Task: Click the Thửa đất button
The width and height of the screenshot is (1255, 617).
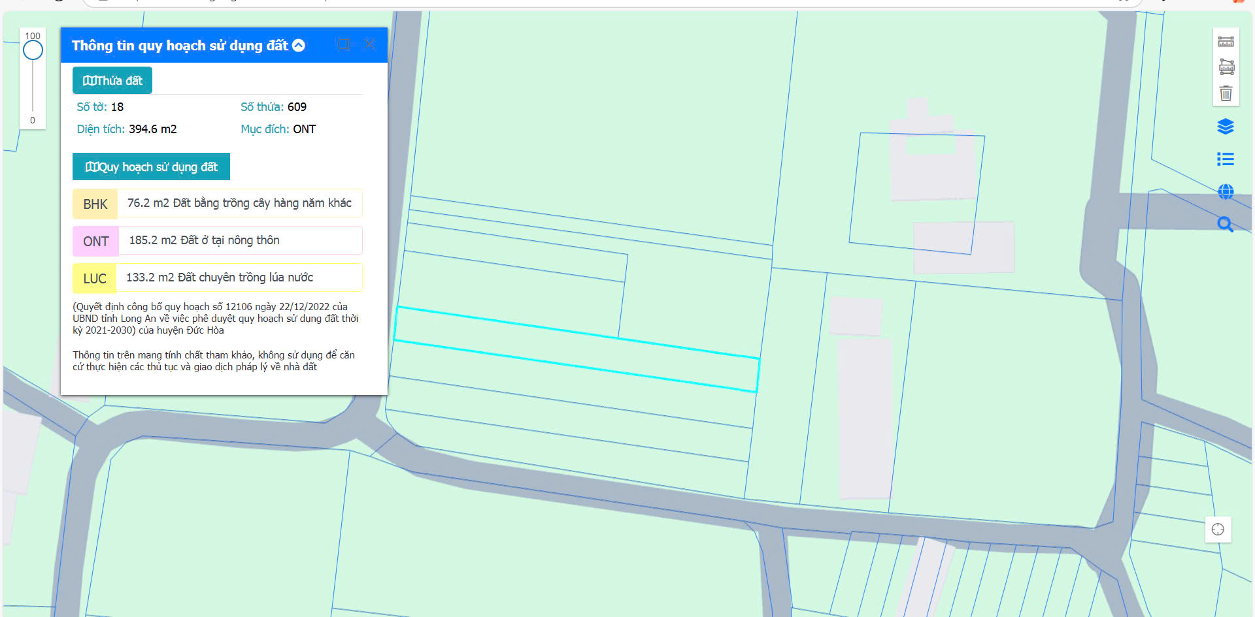Action: tap(112, 80)
